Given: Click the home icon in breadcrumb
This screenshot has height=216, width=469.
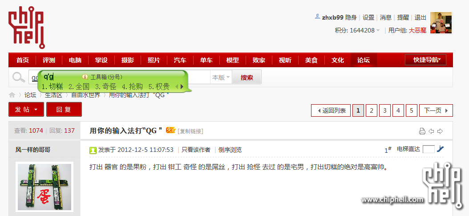Looking at the screenshot, I should [x=12, y=95].
